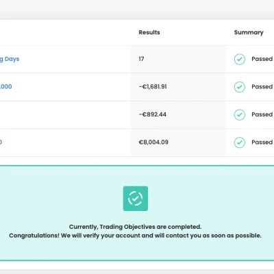
Task: Click the green completed-objectives badge icon
Action: pyautogui.click(x=136, y=199)
